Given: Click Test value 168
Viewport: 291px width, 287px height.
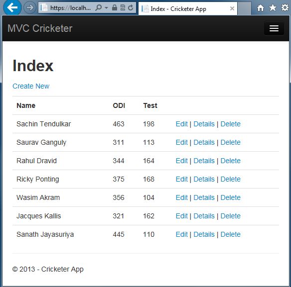Looking at the screenshot, I should [148, 179].
